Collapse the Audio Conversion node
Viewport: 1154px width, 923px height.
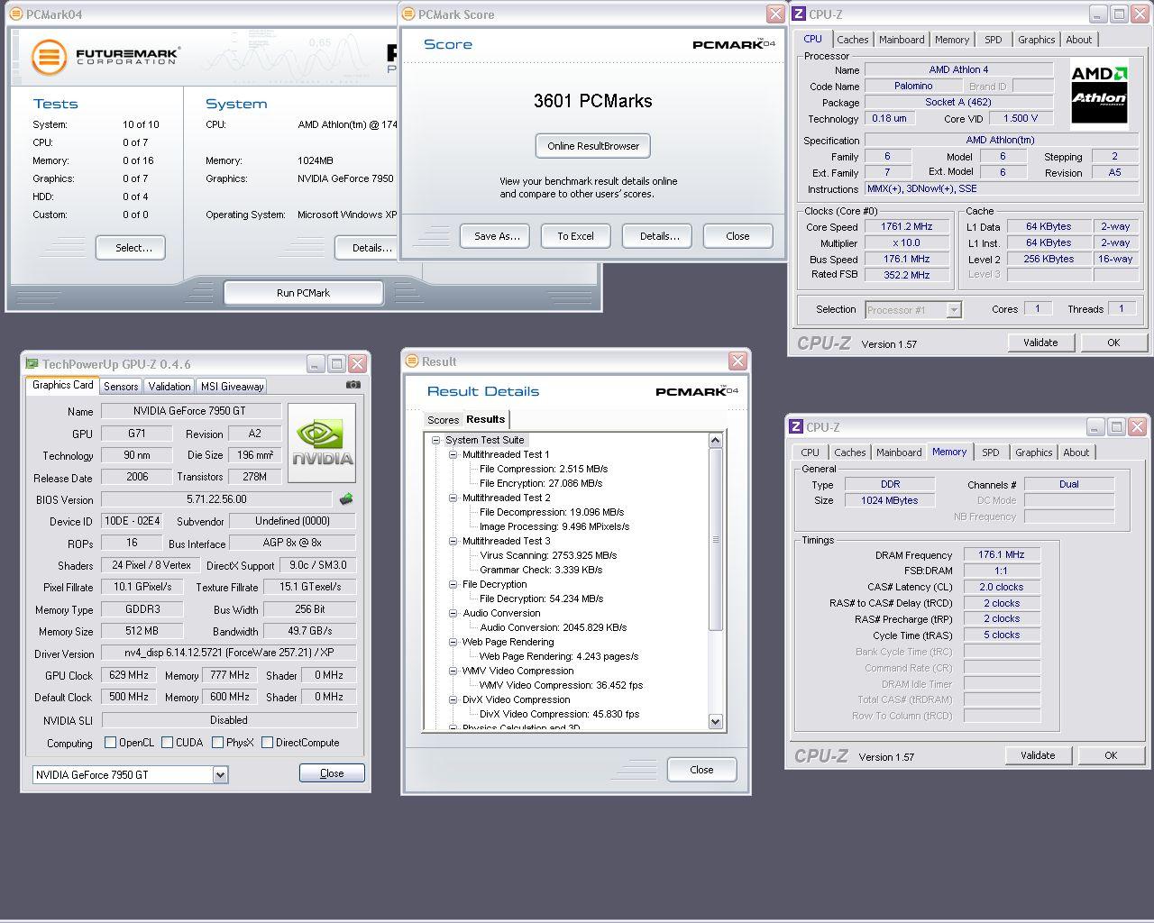click(453, 613)
